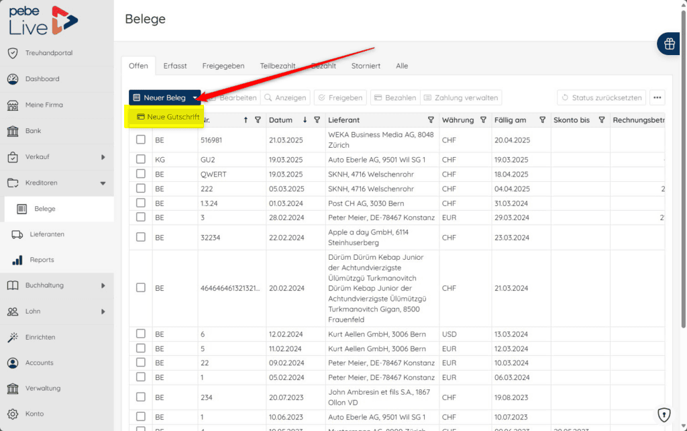Viewport: 687px width, 431px height.
Task: Collapse the Kreditoren submenu arrow
Action: (x=103, y=183)
